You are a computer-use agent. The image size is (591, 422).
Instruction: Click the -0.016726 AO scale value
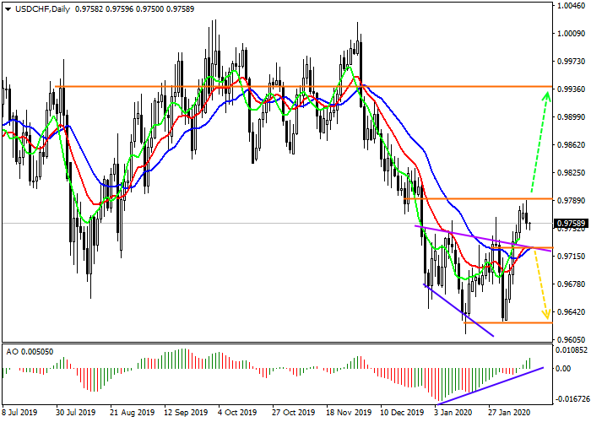pyautogui.click(x=572, y=399)
